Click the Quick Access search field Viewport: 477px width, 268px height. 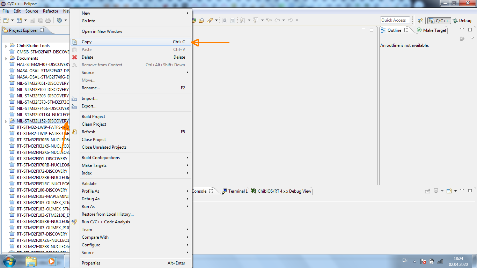tap(395, 20)
